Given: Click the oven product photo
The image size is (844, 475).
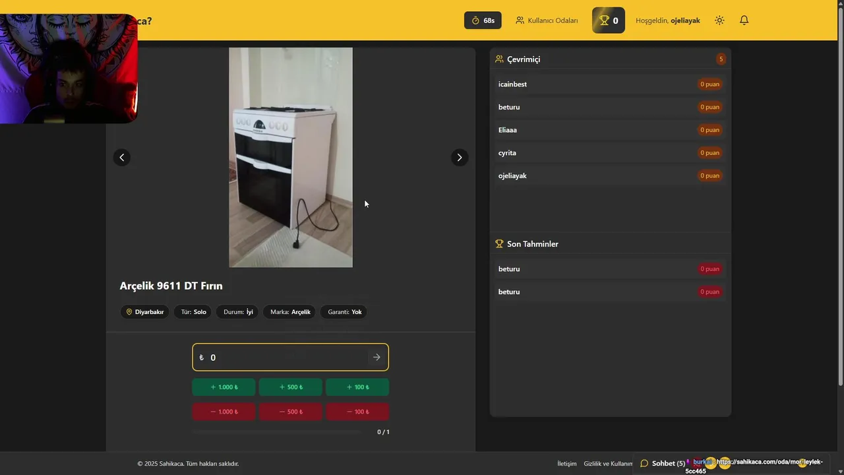Looking at the screenshot, I should tap(291, 157).
